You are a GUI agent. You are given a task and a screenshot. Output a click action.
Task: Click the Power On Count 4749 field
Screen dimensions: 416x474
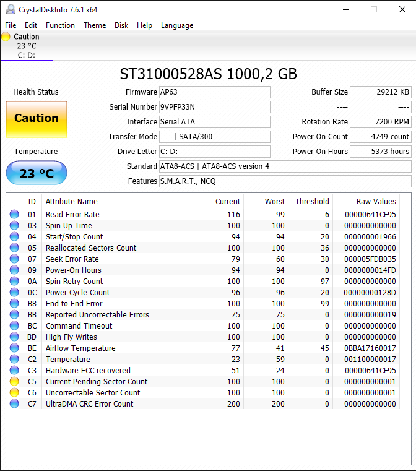click(381, 137)
